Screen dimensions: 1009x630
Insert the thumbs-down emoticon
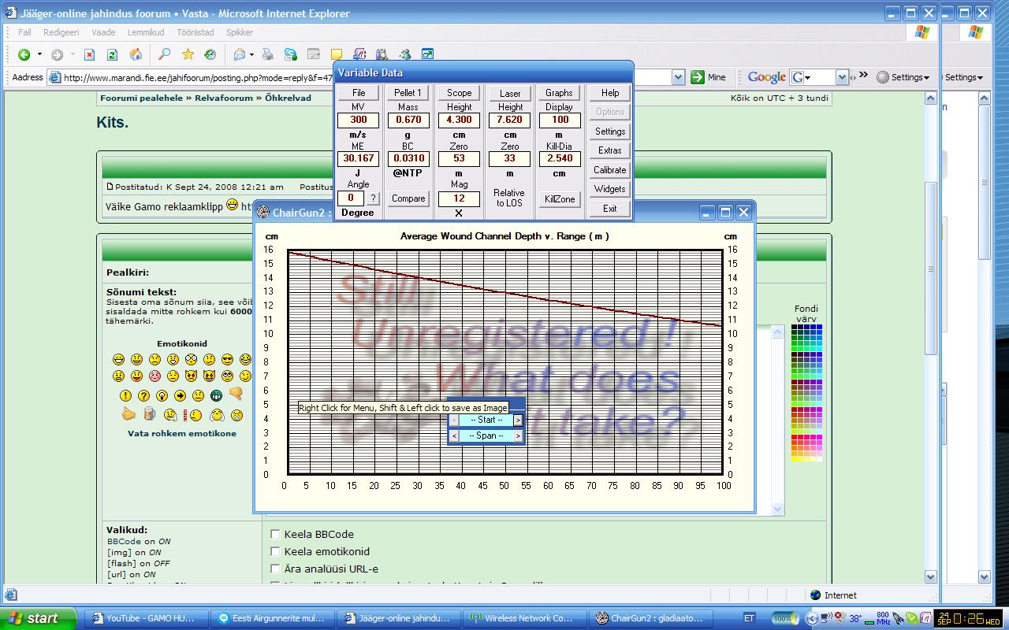(x=235, y=394)
